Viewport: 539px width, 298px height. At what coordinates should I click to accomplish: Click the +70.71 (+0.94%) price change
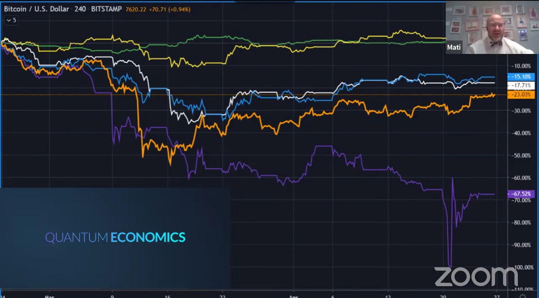point(170,9)
